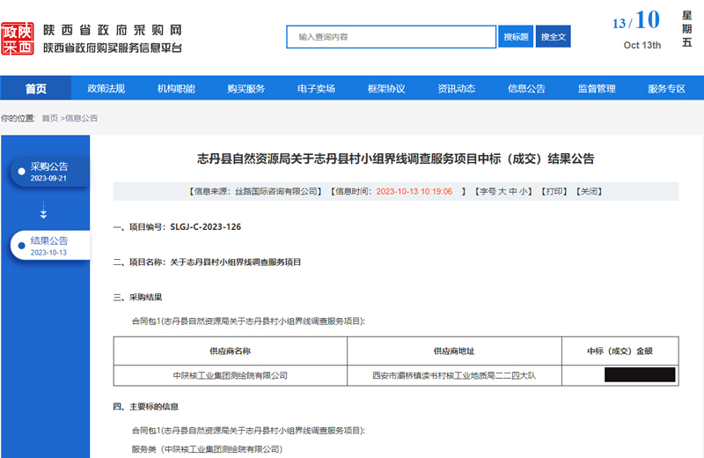Open the 首页 navigation tab
This screenshot has width=704, height=458.
[x=36, y=88]
